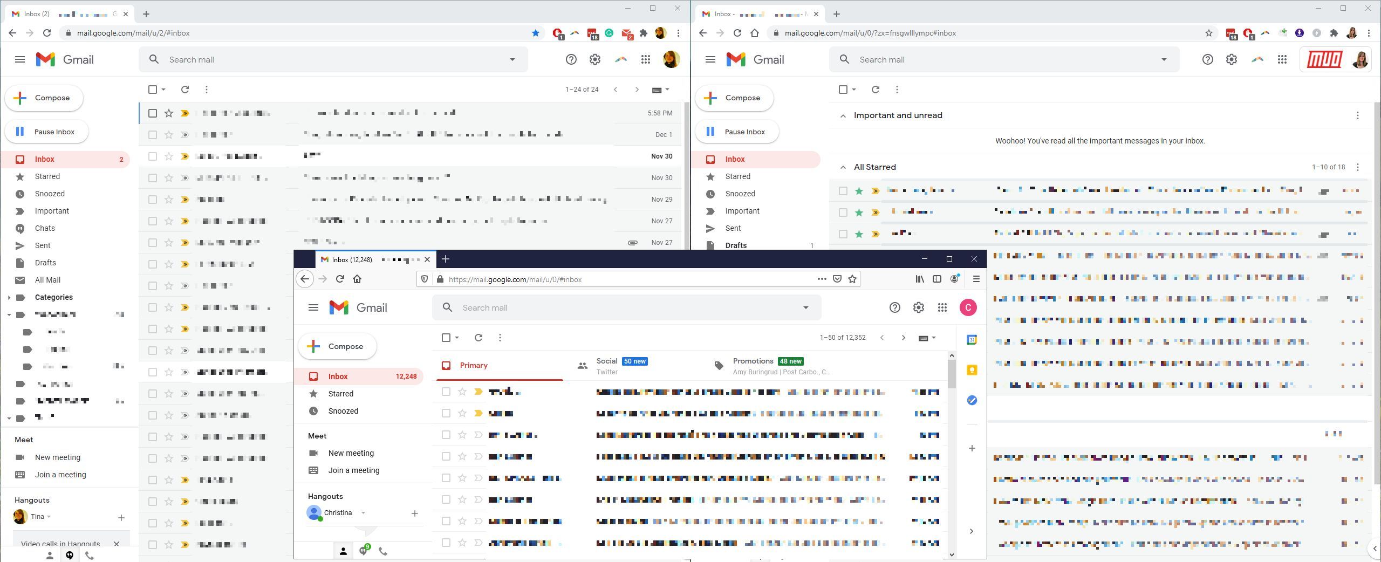Click Compose in the middle window

(x=337, y=346)
